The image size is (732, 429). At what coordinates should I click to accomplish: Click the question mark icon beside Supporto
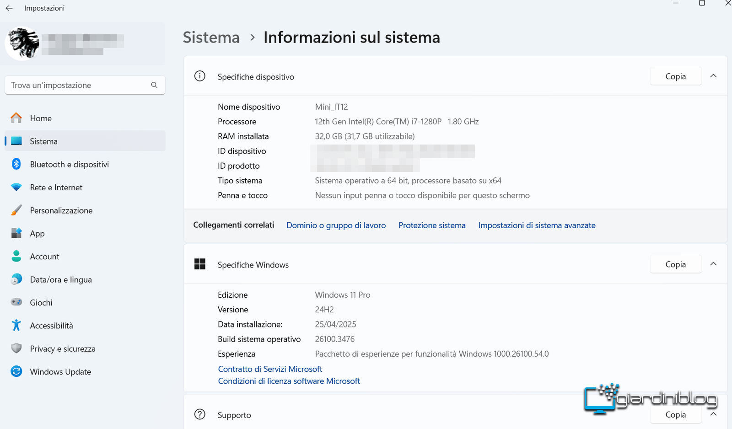[200, 414]
